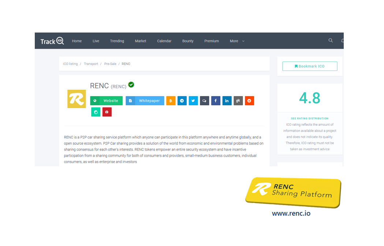
Task: Open the chat bubbles forum icon
Action: [x=205, y=101]
